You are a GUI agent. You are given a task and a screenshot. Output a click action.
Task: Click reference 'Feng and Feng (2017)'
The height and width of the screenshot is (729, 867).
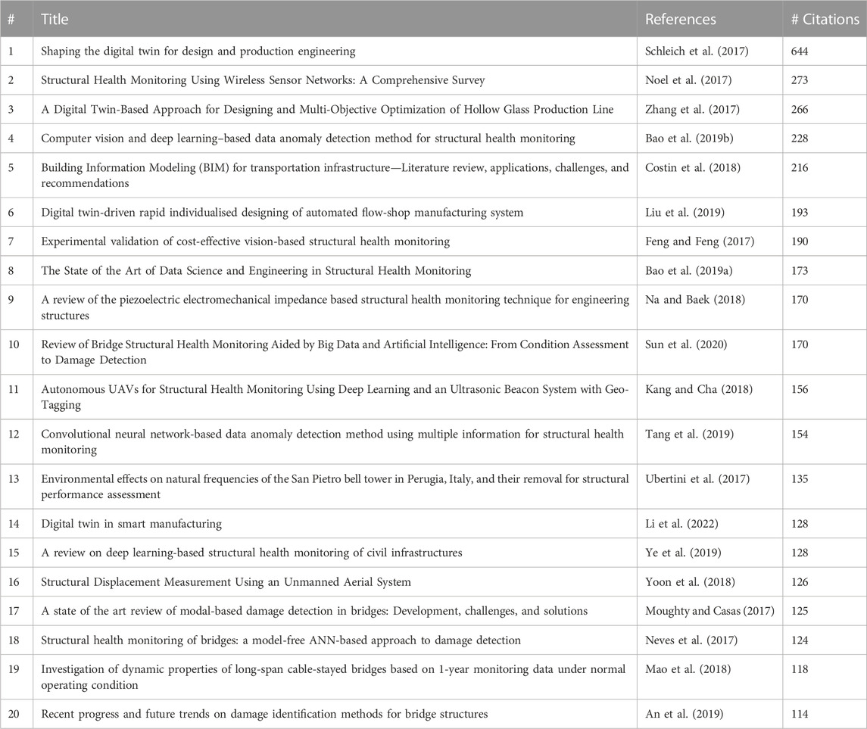700,241
